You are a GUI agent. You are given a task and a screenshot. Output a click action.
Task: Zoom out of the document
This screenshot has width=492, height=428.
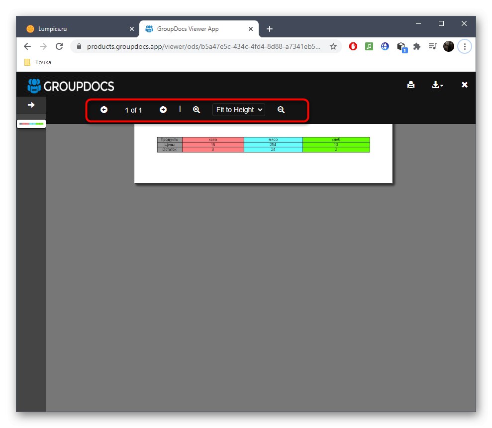[281, 110]
